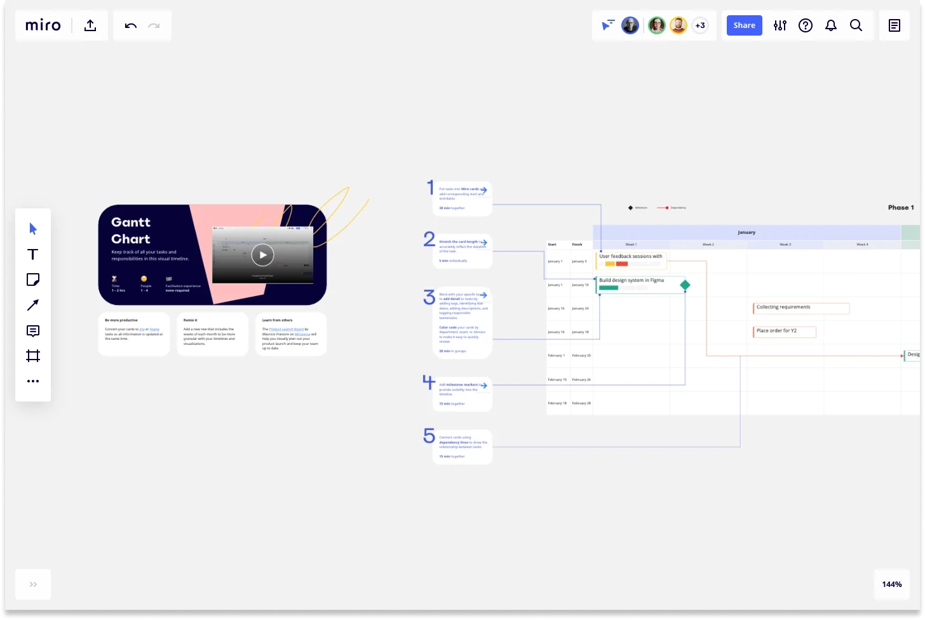Open more tools with the ellipsis icon

[x=33, y=381]
